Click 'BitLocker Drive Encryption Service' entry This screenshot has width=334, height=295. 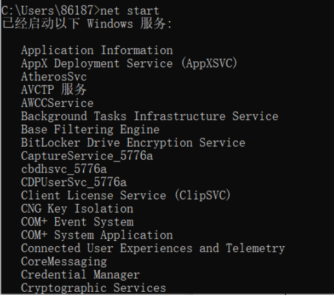[x=133, y=143]
